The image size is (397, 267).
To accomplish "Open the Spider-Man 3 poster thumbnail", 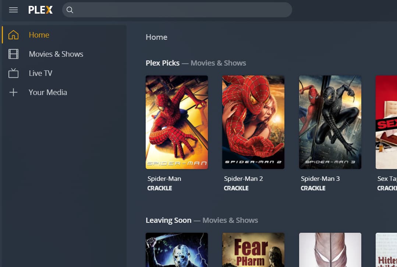I will pyautogui.click(x=330, y=122).
